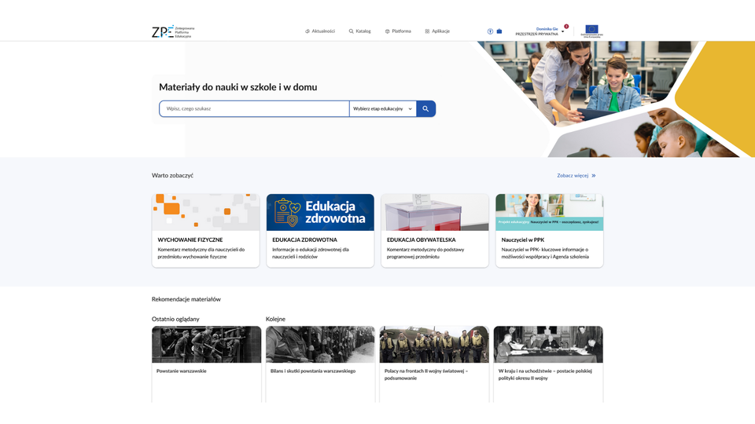Open the Wybierz etap edukacyjny dropdown
755x424 pixels.
382,109
